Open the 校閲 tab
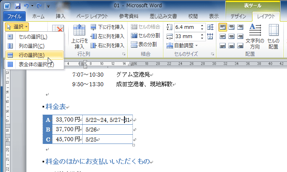Viewport: 287px width, 172px height. (193, 16)
